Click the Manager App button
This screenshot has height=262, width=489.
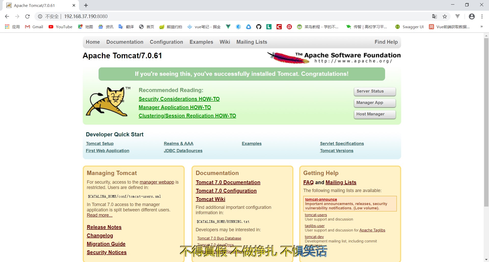click(375, 103)
